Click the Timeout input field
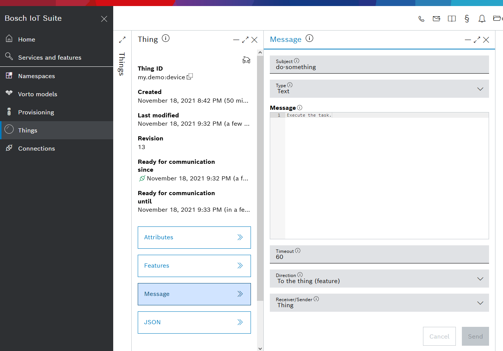The image size is (503, 351). [x=379, y=254]
